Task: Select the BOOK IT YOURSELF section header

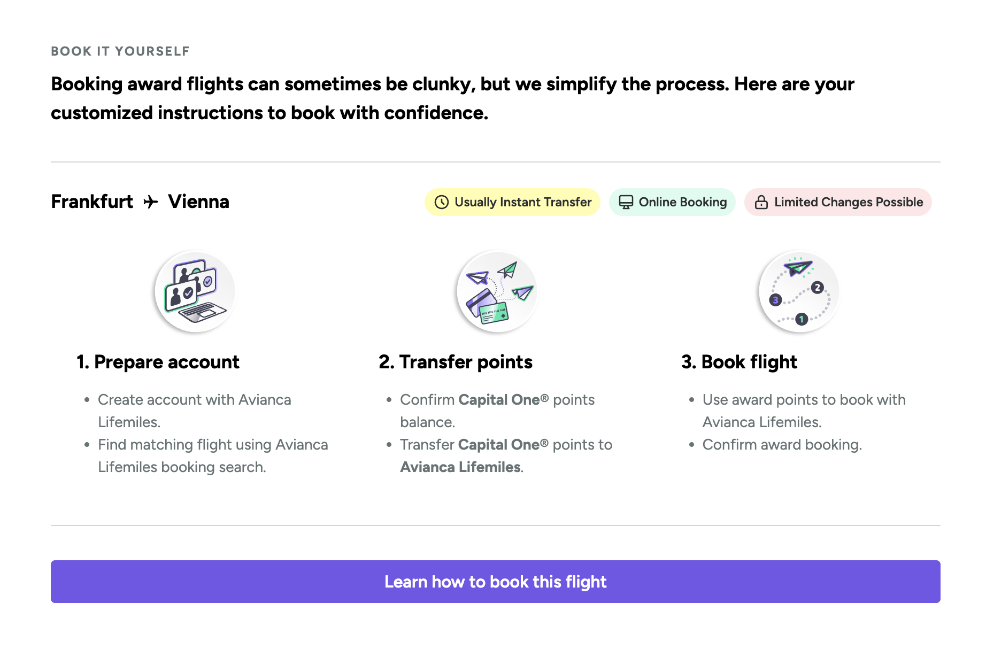Action: [120, 51]
